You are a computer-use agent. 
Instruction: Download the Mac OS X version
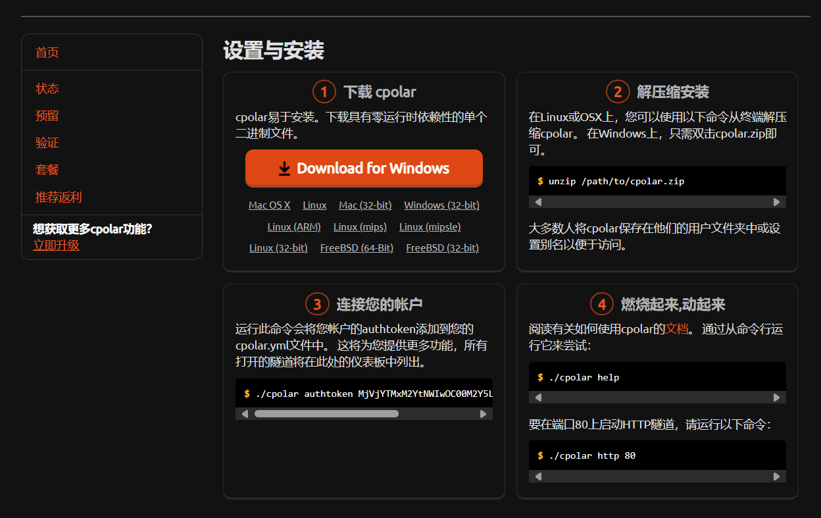269,205
